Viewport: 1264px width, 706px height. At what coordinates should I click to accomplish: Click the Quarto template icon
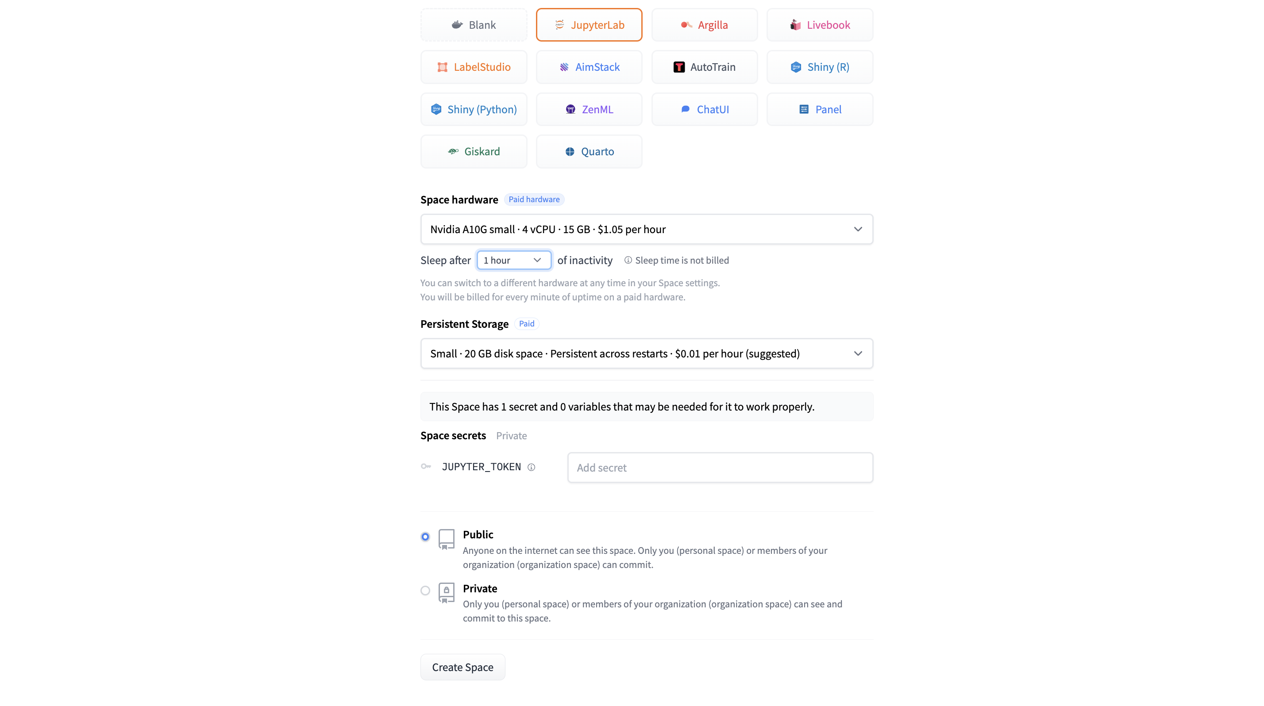(x=570, y=151)
